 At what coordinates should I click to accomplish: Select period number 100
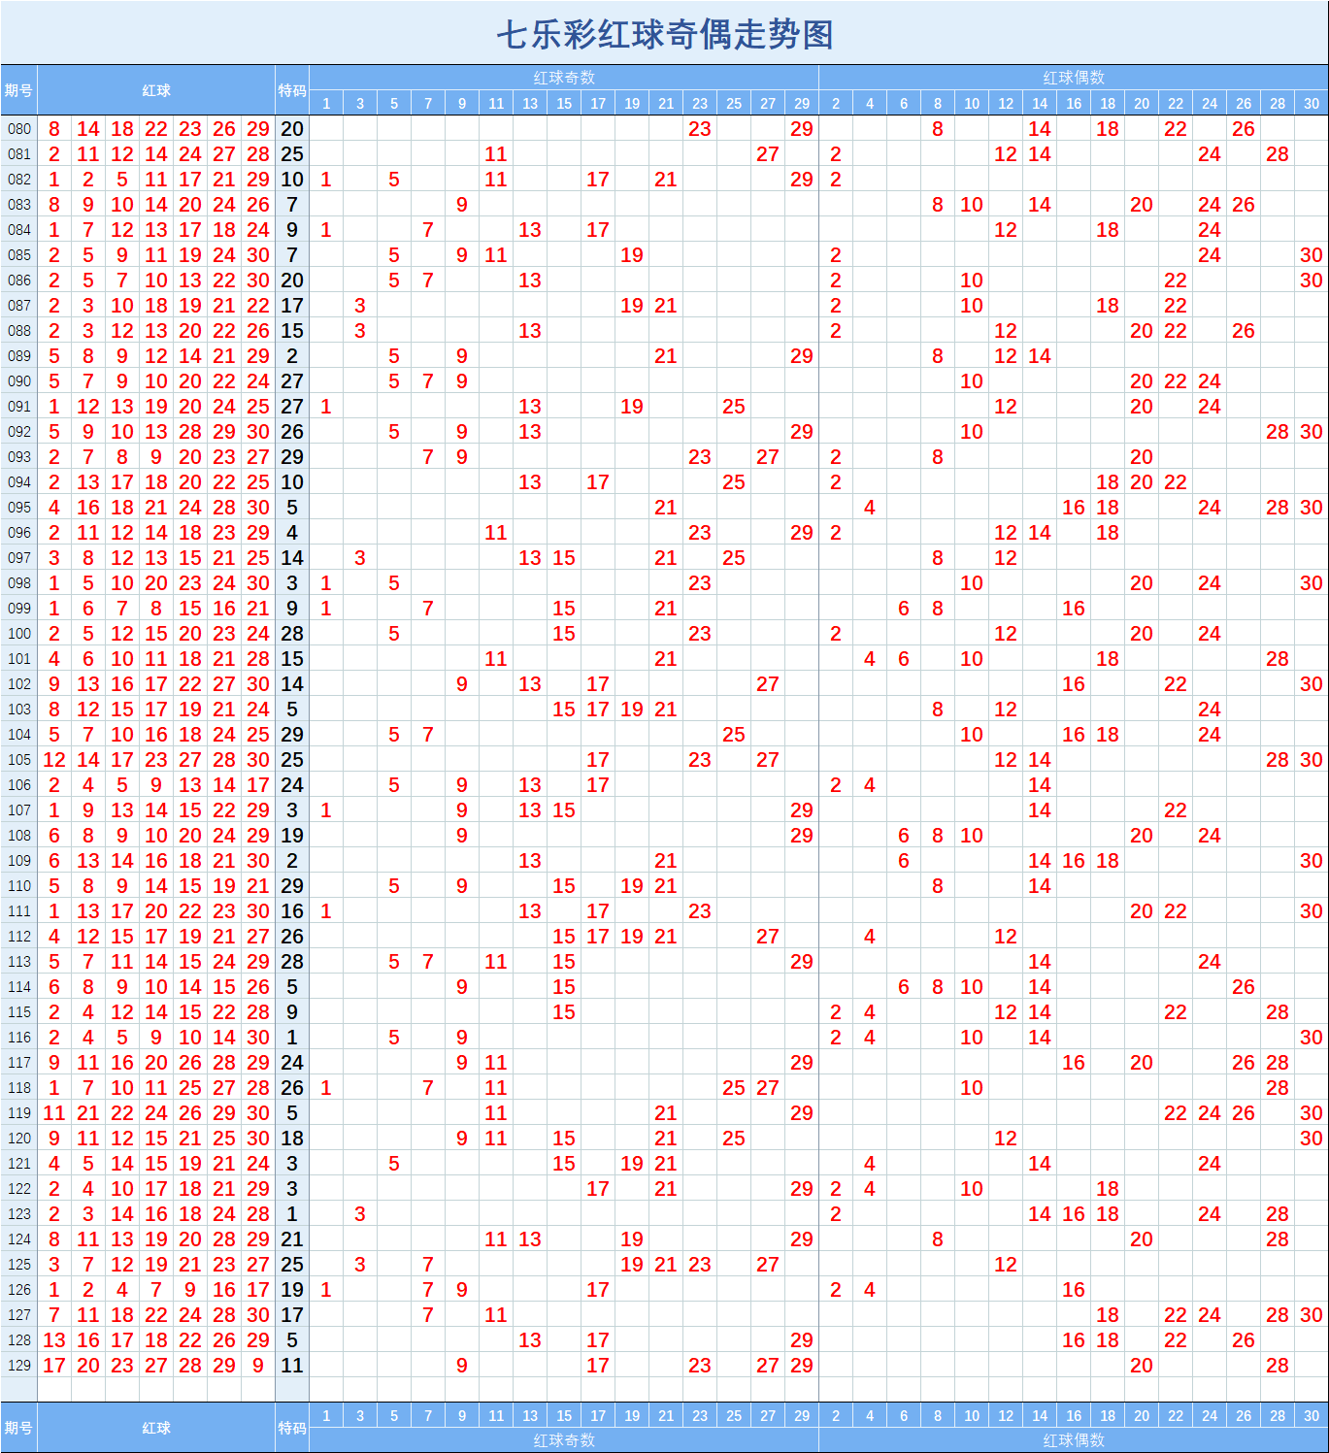[x=19, y=634]
